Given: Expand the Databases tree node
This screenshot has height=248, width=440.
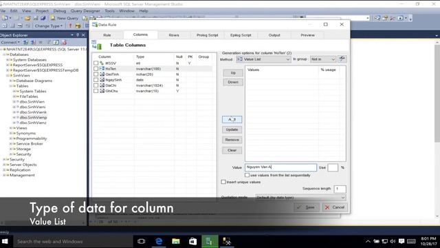Looking at the screenshot, I should point(4,54).
